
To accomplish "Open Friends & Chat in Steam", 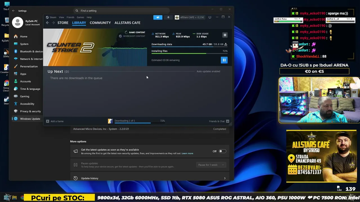I will pyautogui.click(x=217, y=121).
